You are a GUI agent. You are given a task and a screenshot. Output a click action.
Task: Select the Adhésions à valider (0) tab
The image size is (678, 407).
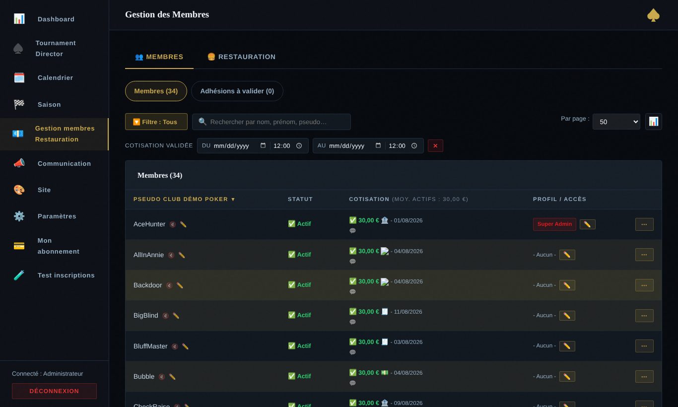[x=237, y=91]
